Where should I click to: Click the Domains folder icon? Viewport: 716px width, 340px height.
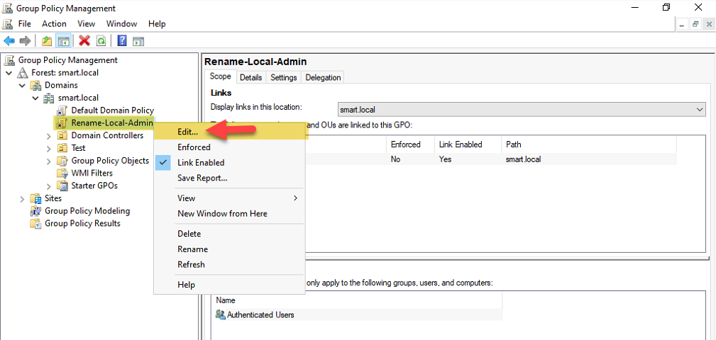pos(35,85)
